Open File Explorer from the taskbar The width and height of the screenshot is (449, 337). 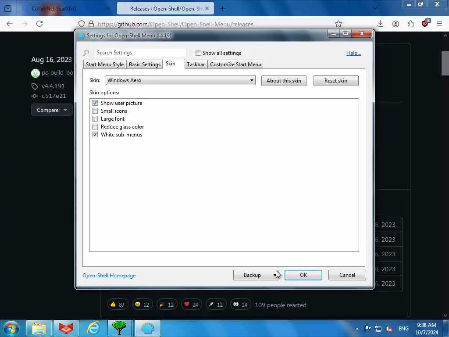tap(39, 328)
